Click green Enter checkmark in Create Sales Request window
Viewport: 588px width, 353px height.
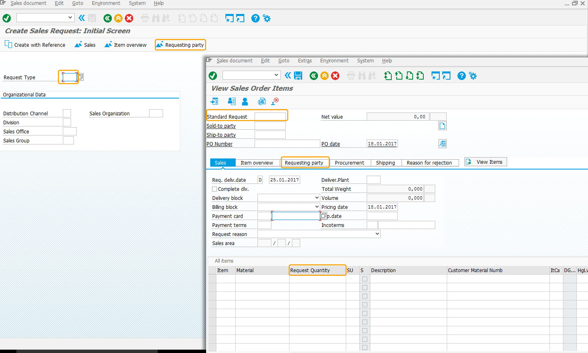tap(7, 18)
